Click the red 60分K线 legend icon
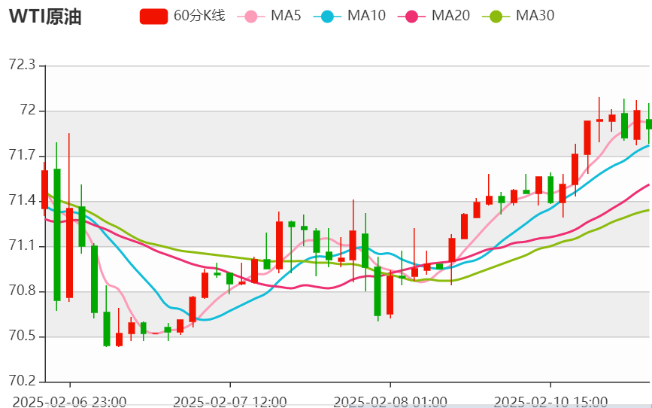Image resolution: width=652 pixels, height=408 pixels. tap(153, 16)
